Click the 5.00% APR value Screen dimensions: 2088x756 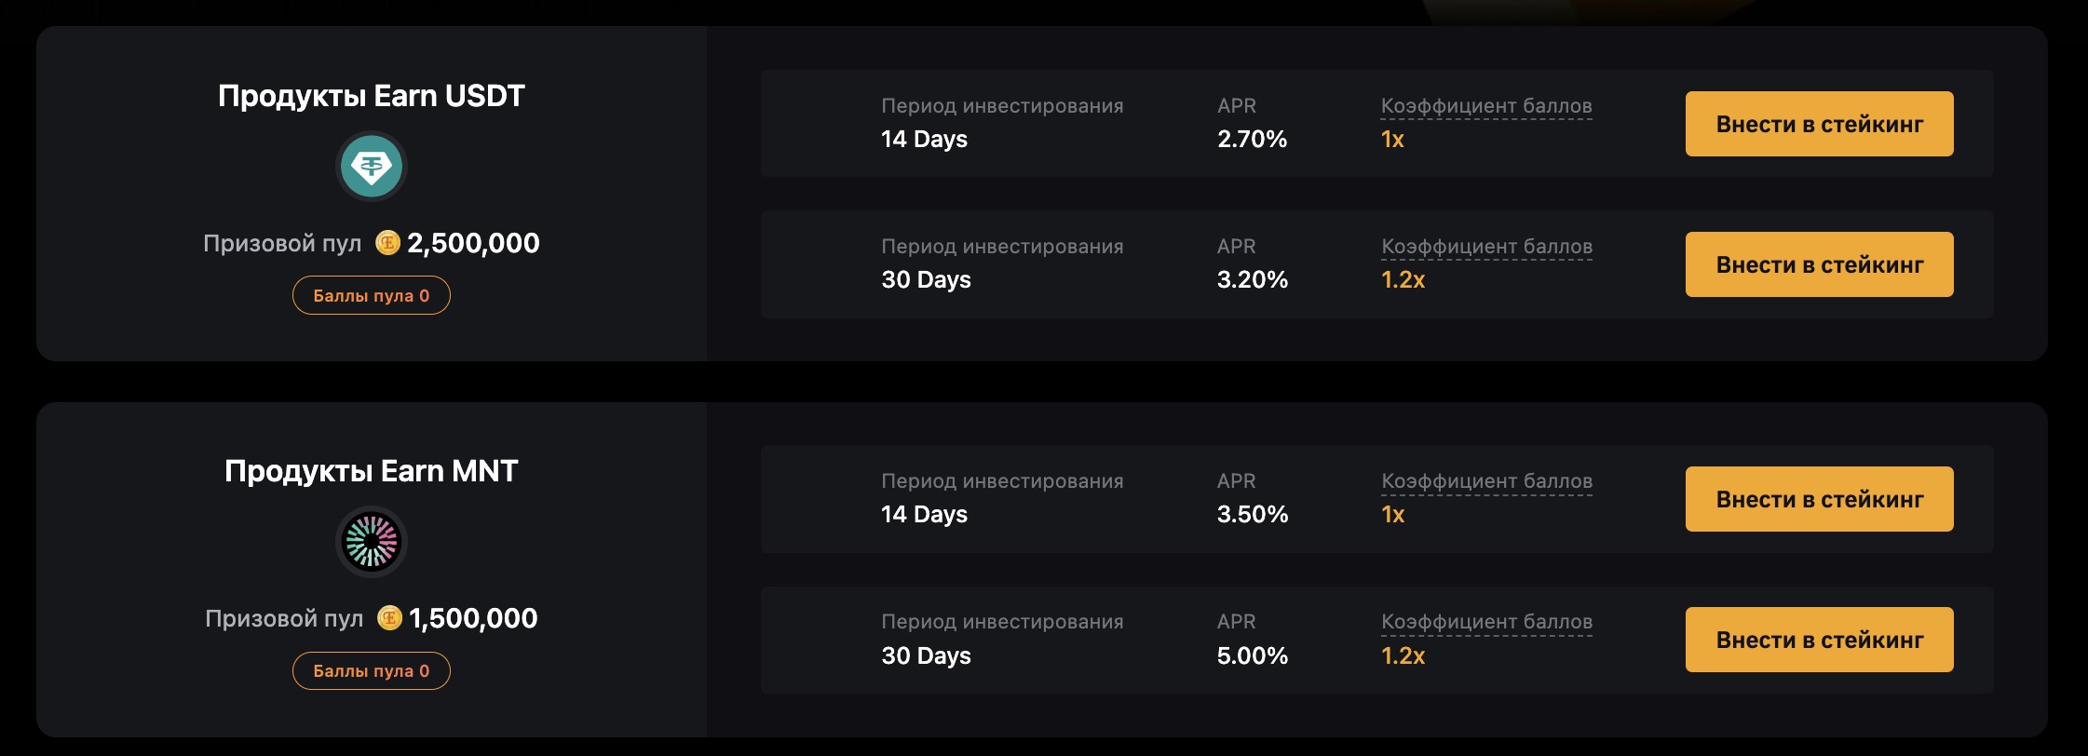pos(1253,655)
